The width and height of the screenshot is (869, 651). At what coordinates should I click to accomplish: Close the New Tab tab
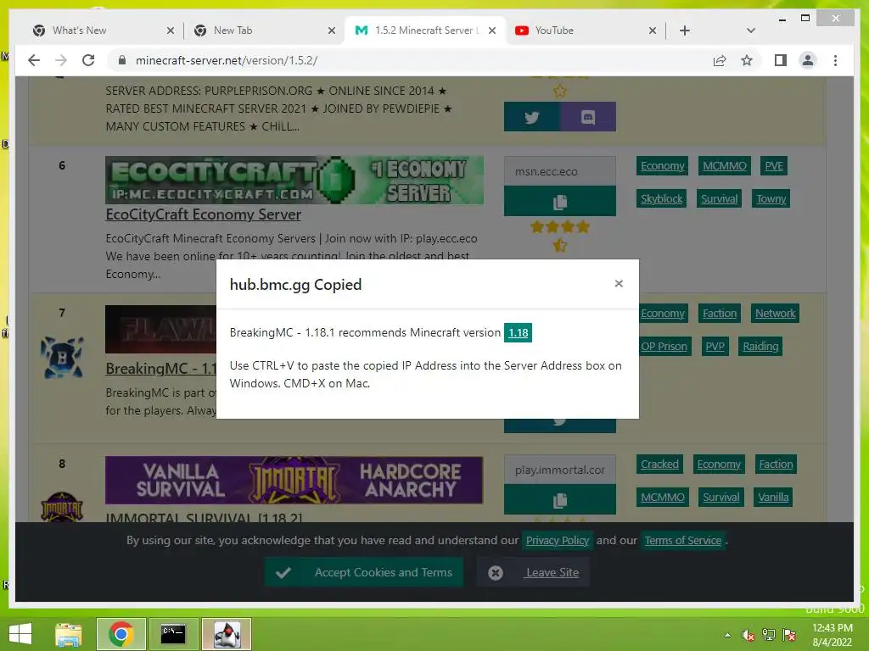click(x=332, y=31)
